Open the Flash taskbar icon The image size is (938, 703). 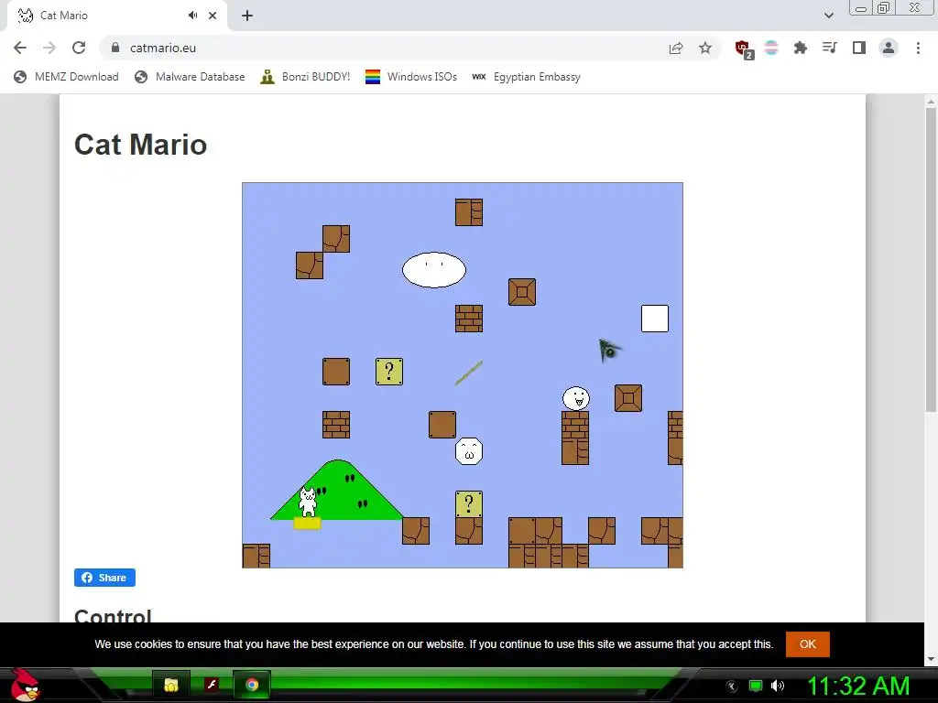tap(212, 685)
